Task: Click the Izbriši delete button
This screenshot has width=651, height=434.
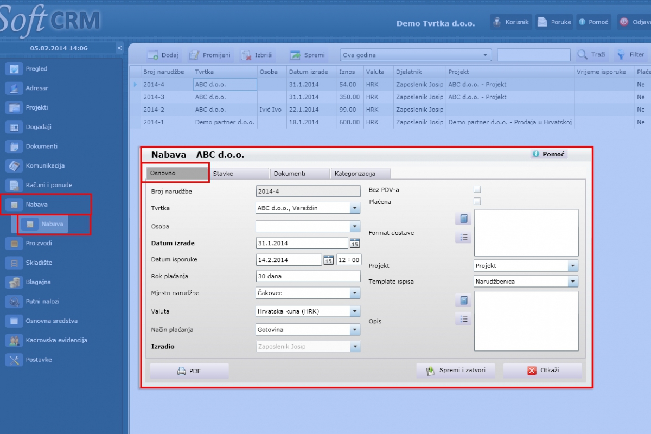Action: (257, 55)
